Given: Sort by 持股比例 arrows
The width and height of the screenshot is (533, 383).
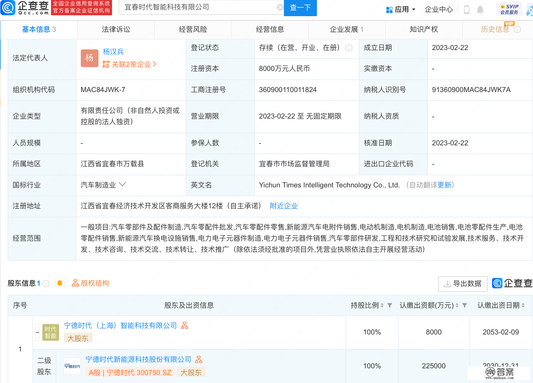Looking at the screenshot, I should (382, 305).
